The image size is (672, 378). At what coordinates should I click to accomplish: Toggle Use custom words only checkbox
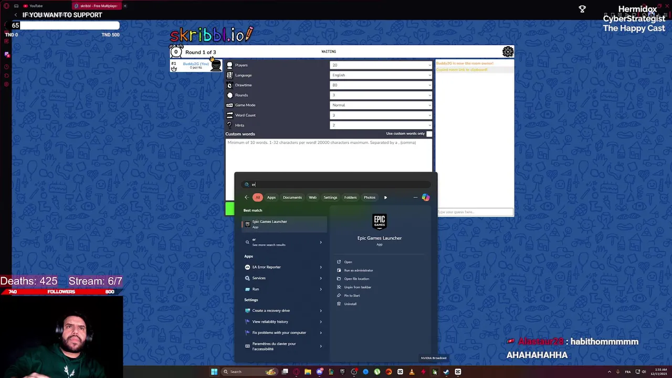[429, 134]
